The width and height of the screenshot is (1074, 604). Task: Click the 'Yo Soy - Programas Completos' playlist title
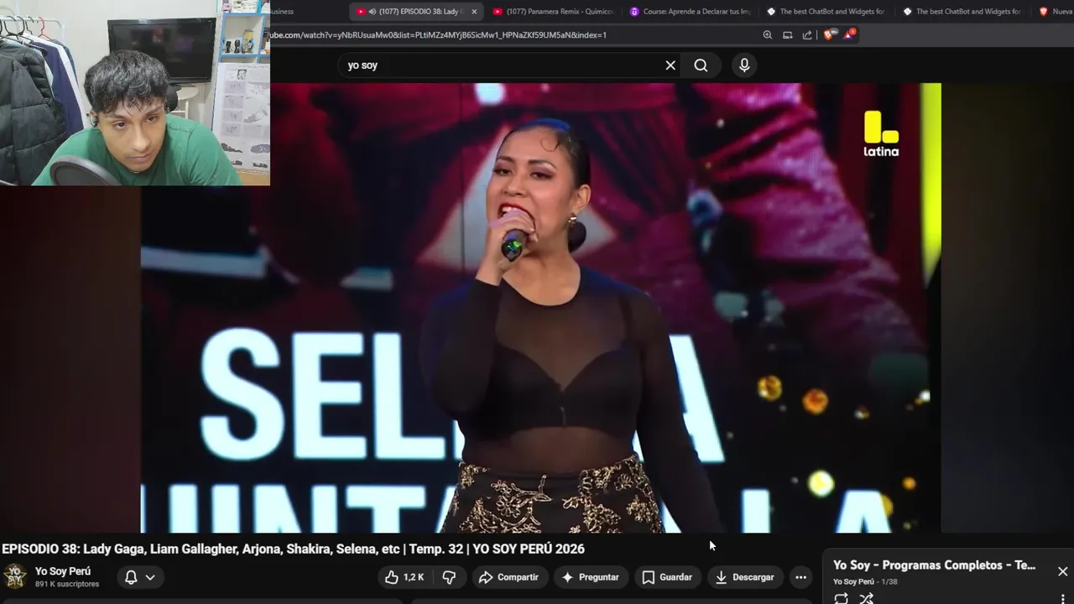[x=934, y=565]
